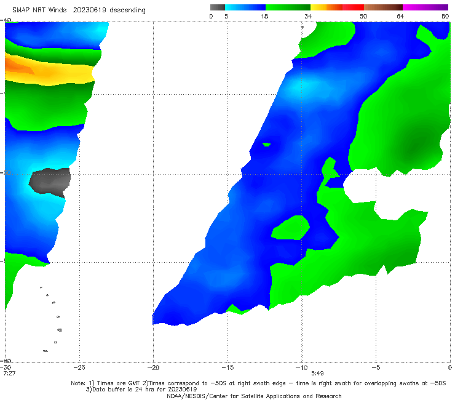Click the longitude axis label '-25'
Screen dimensions: 455x400
tap(79, 367)
